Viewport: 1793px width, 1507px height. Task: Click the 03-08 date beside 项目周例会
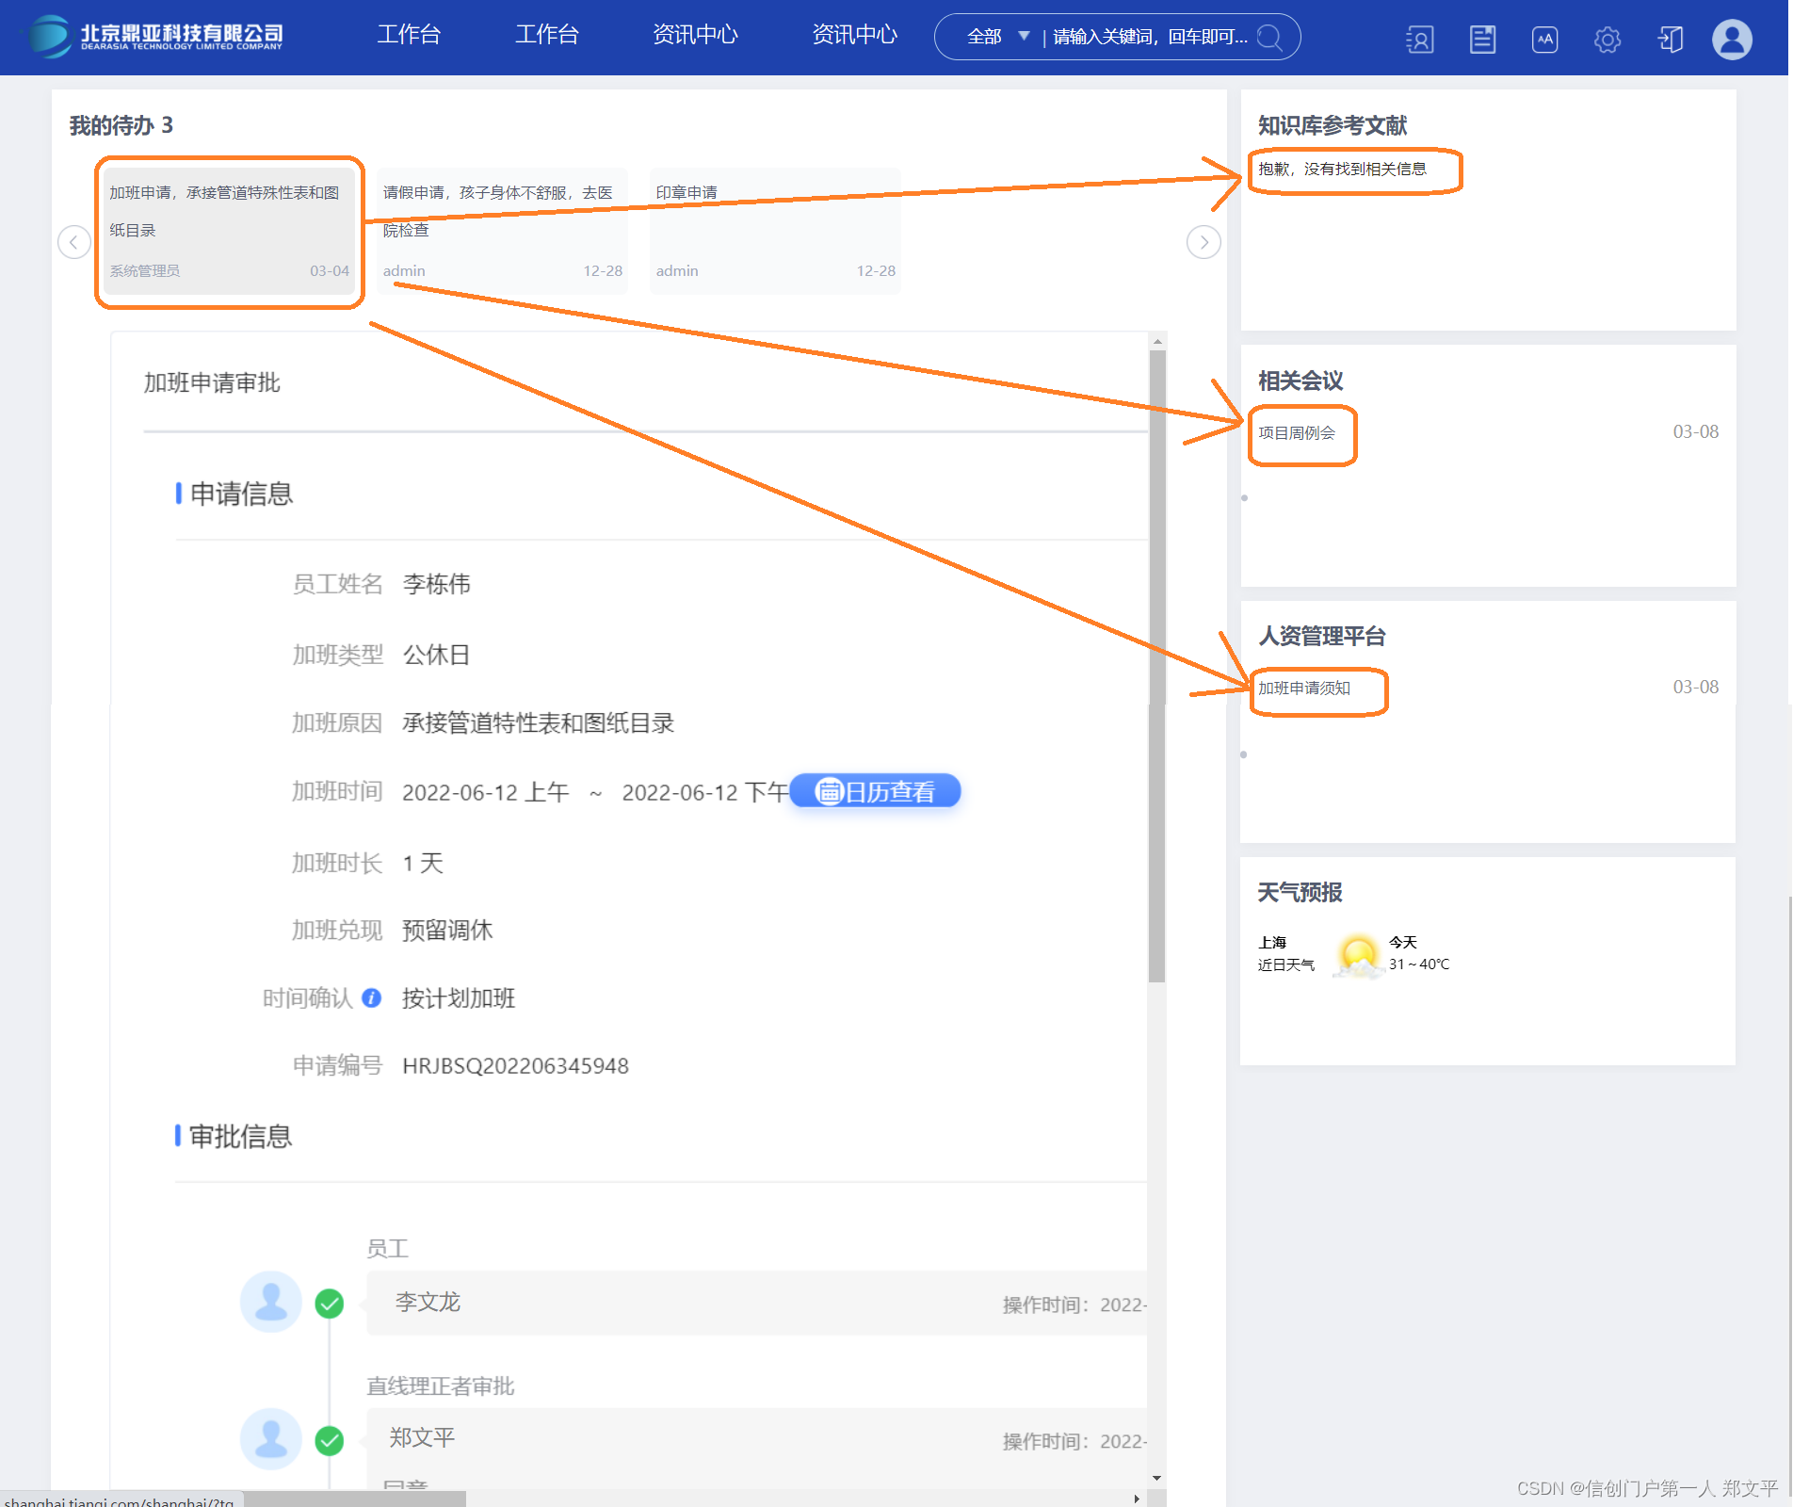(x=1695, y=431)
